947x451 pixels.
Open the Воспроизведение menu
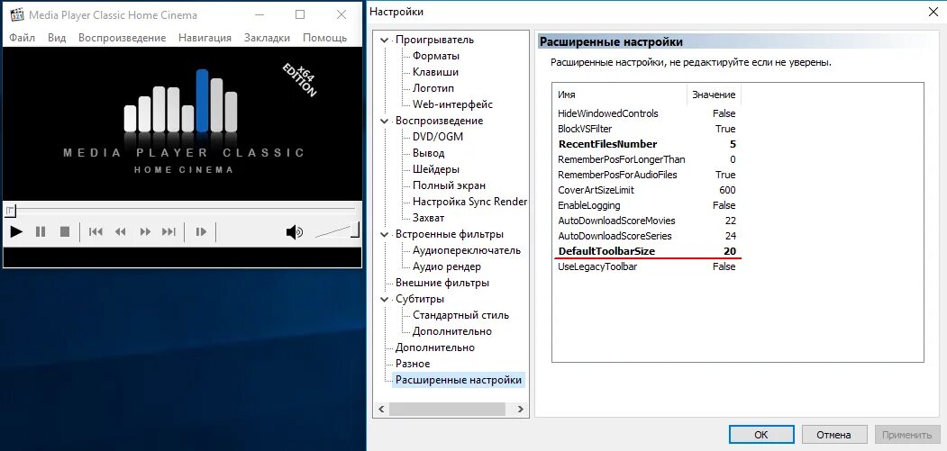(x=122, y=38)
